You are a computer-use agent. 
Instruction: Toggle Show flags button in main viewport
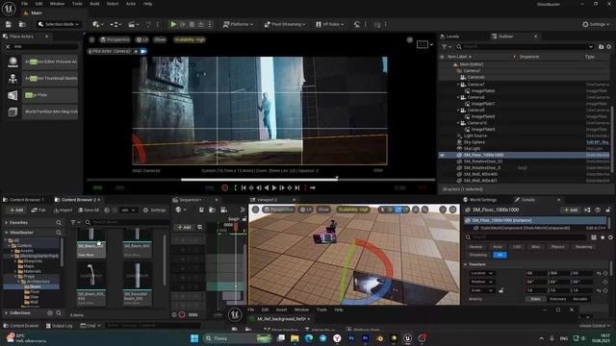pos(160,40)
